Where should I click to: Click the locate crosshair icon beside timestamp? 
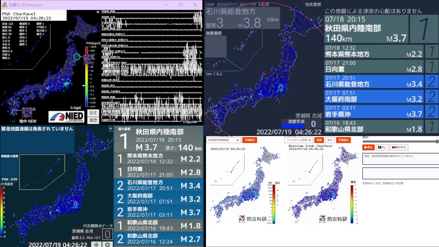click(96, 244)
